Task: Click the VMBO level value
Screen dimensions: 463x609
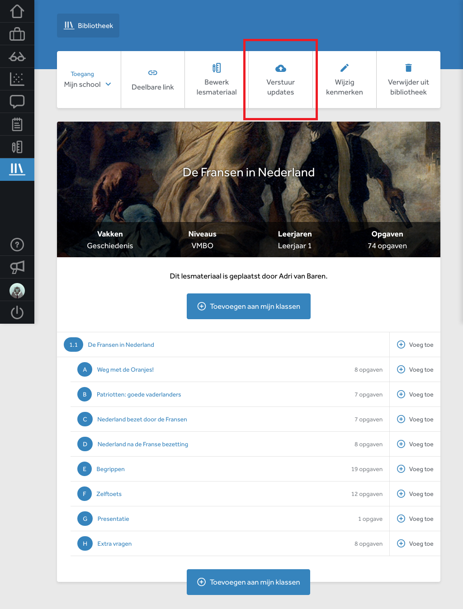Action: 202,246
